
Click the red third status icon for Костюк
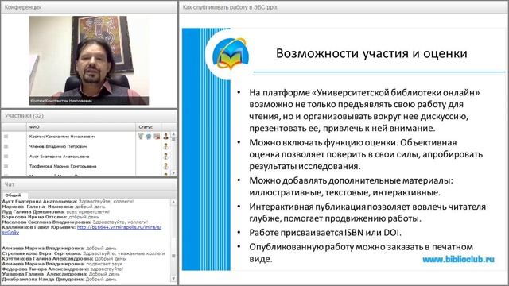157,137
